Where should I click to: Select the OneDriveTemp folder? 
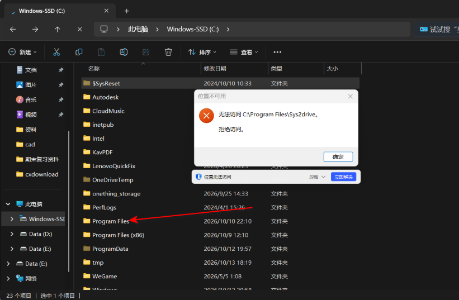pyautogui.click(x=113, y=180)
